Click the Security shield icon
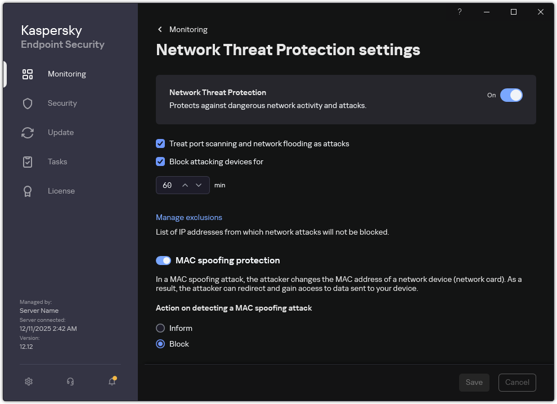Image resolution: width=557 pixels, height=404 pixels. pyautogui.click(x=27, y=103)
